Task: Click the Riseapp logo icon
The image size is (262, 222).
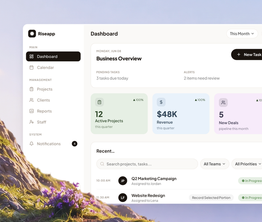Action: click(x=32, y=33)
